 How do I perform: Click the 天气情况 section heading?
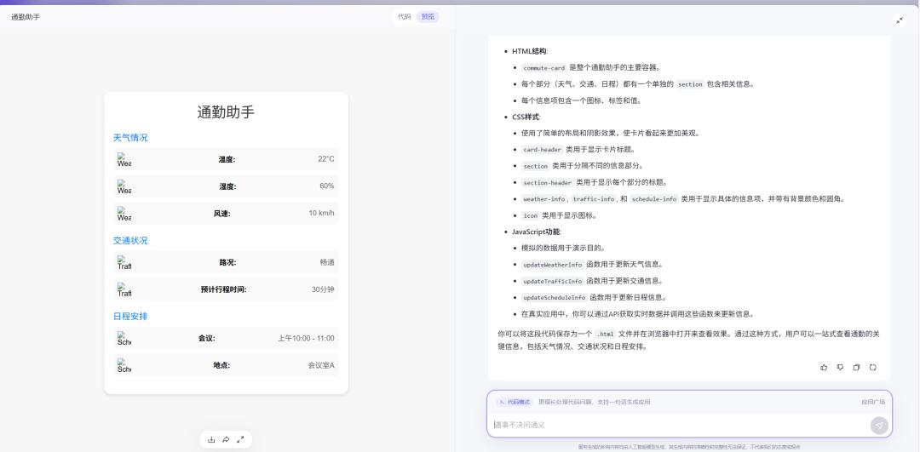click(x=130, y=138)
